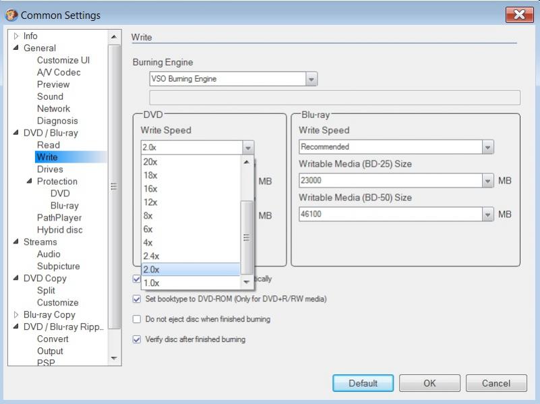Select Drives in the settings tree
Screen dimensions: 540x404
click(x=50, y=169)
